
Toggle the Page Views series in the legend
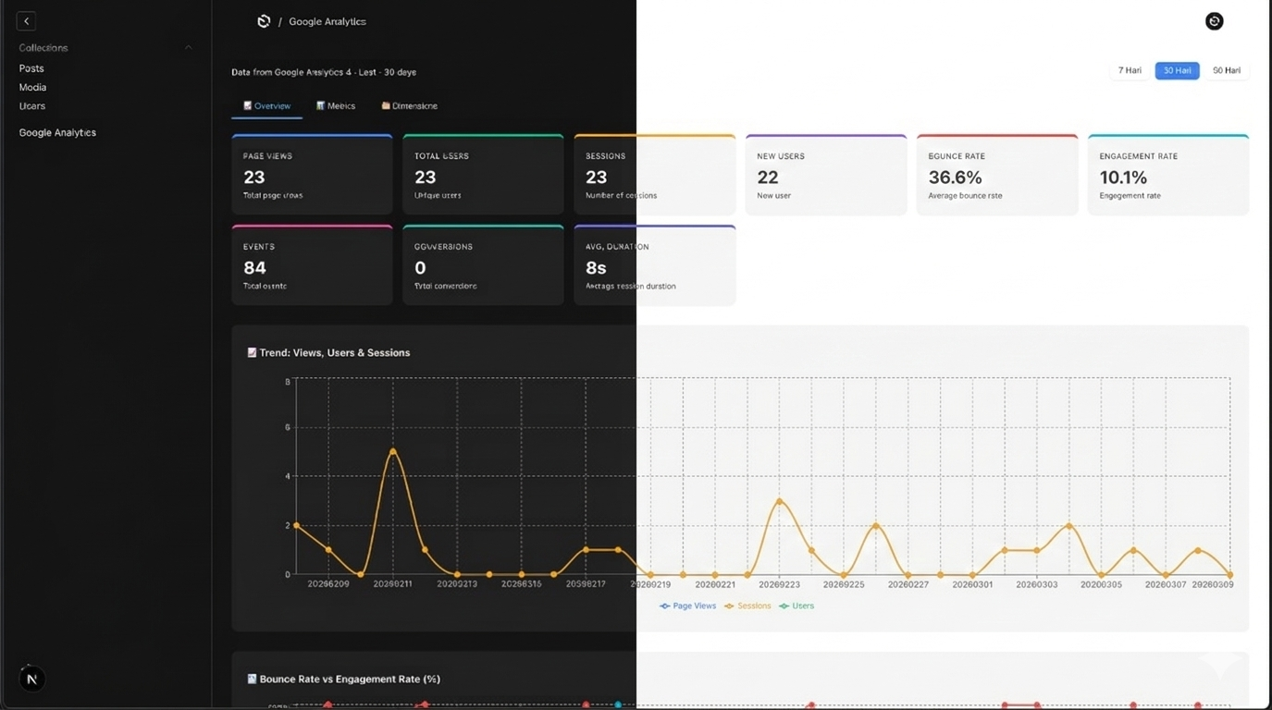point(687,606)
